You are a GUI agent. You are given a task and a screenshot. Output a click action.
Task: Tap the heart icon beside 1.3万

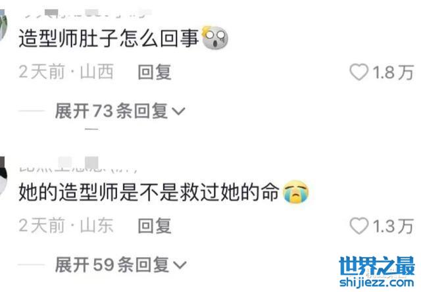[359, 226]
